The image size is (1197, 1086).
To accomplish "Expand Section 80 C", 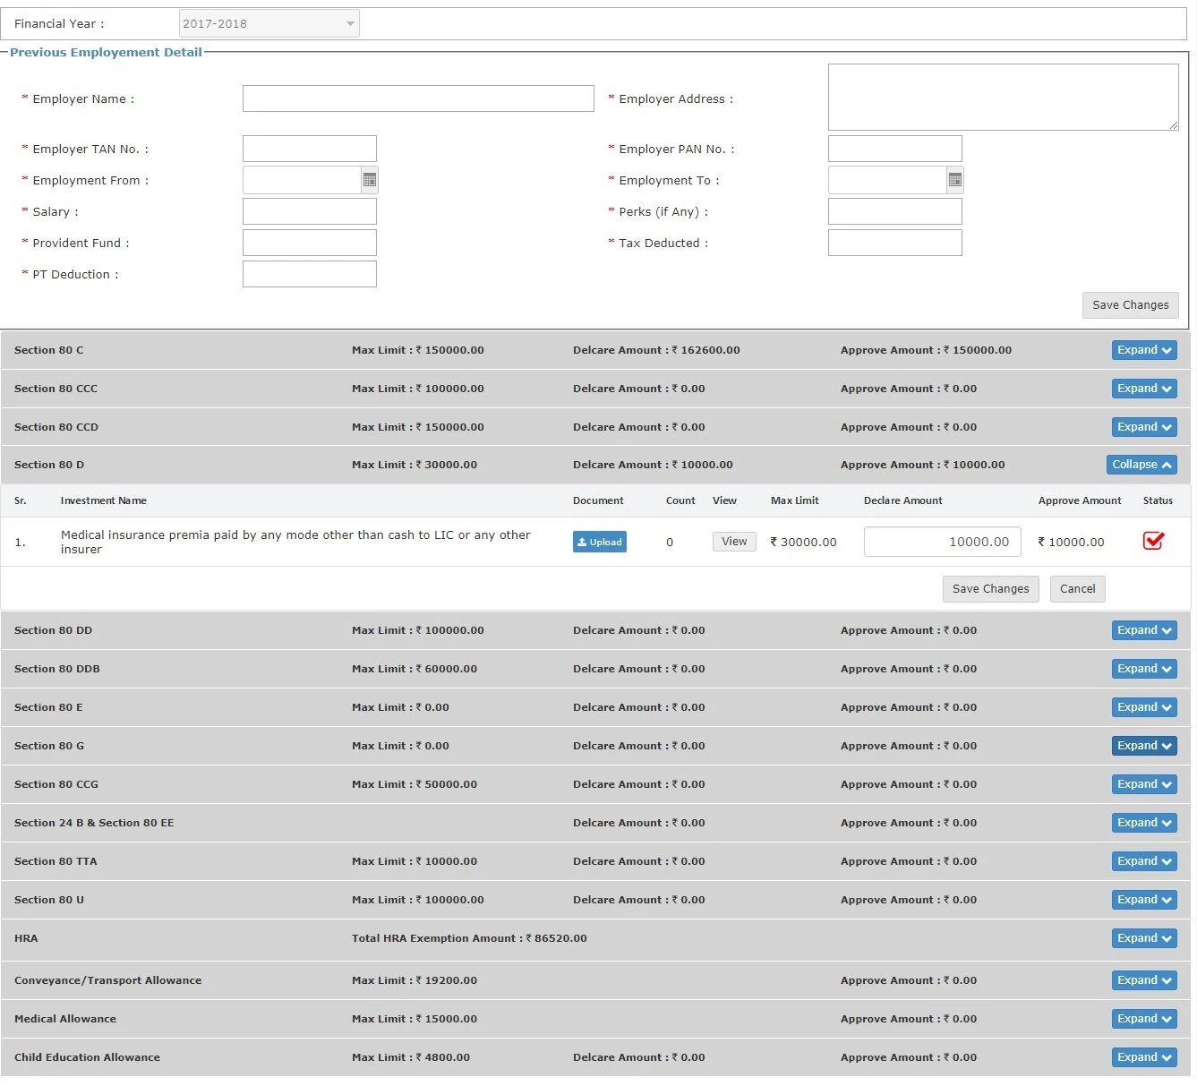I will click(x=1144, y=350).
